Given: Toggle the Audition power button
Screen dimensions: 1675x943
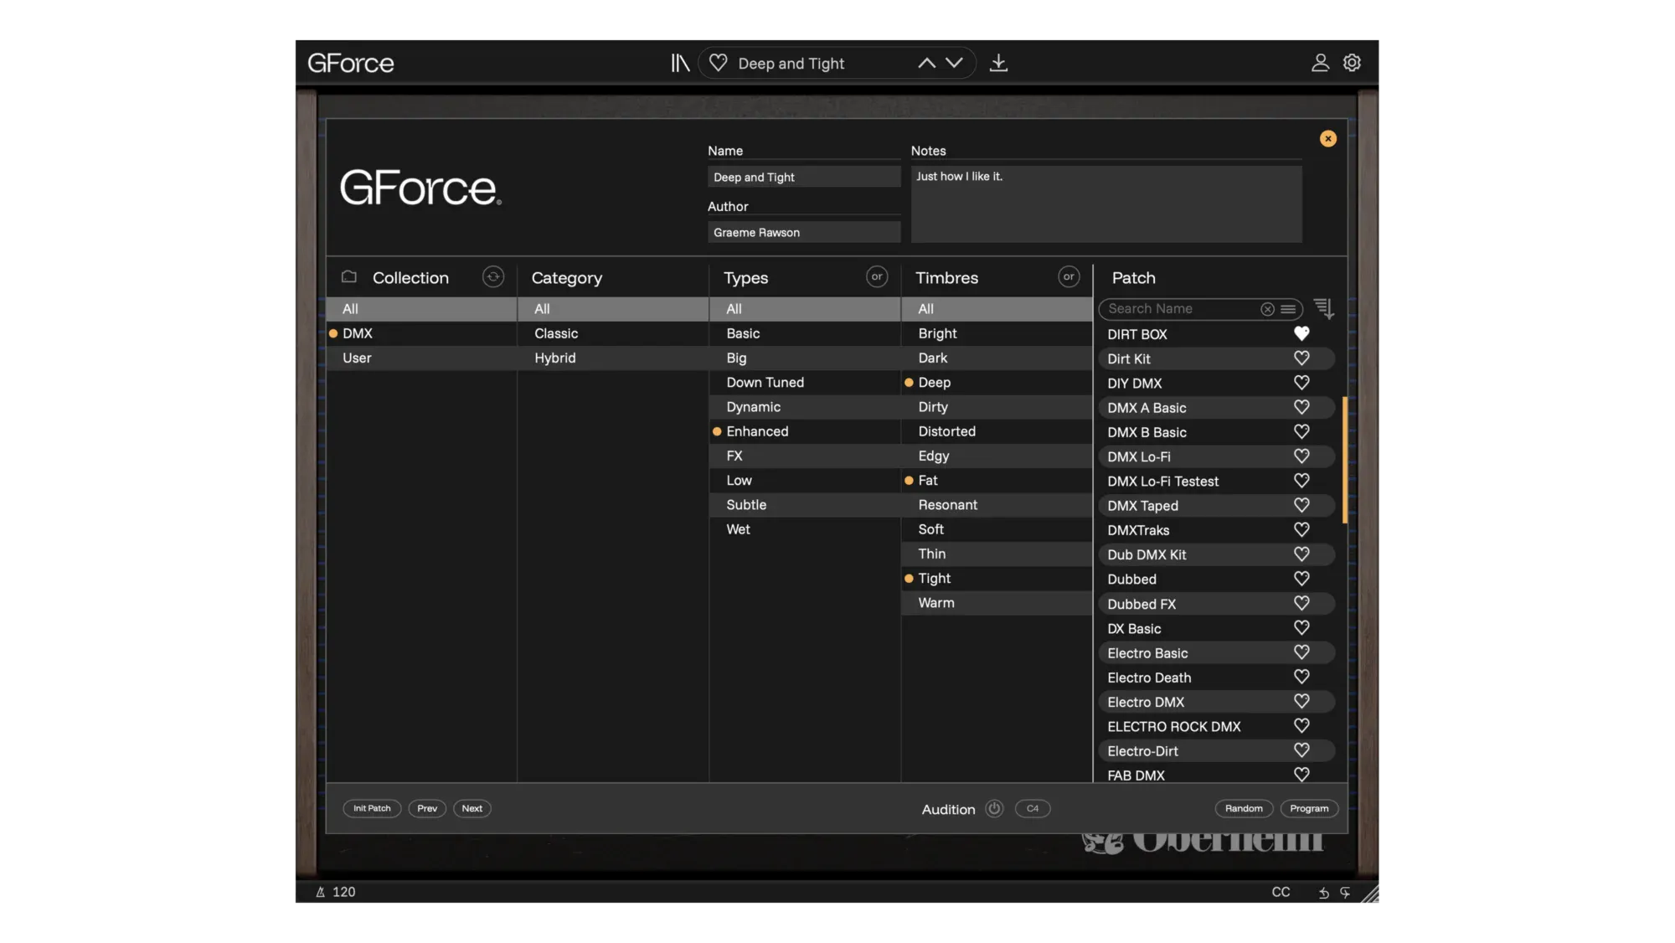Looking at the screenshot, I should [994, 808].
